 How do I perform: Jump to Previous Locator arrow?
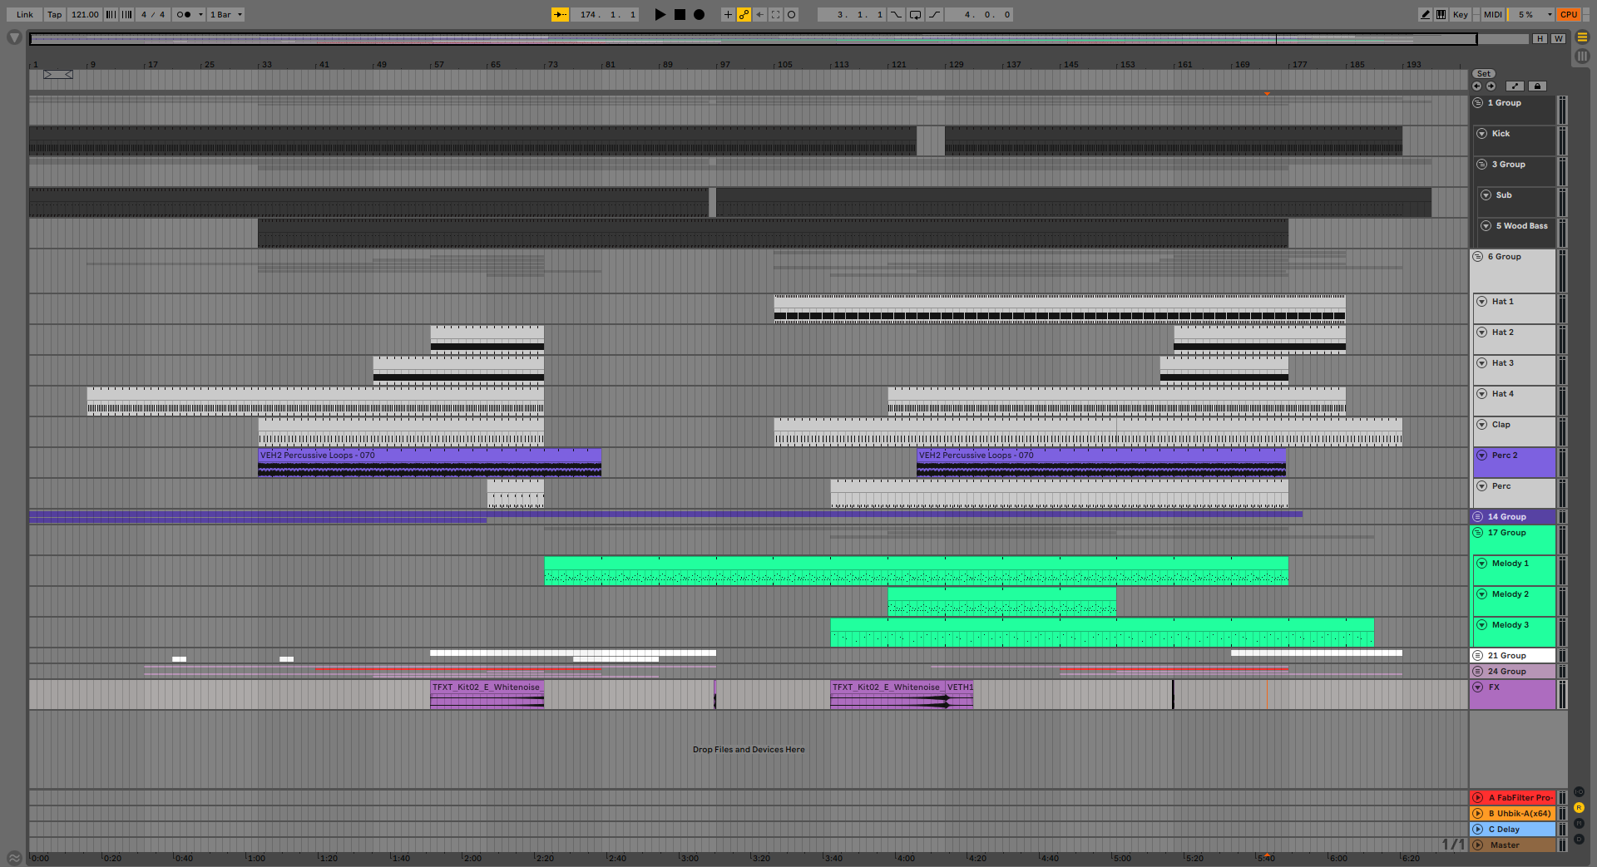tap(1476, 86)
